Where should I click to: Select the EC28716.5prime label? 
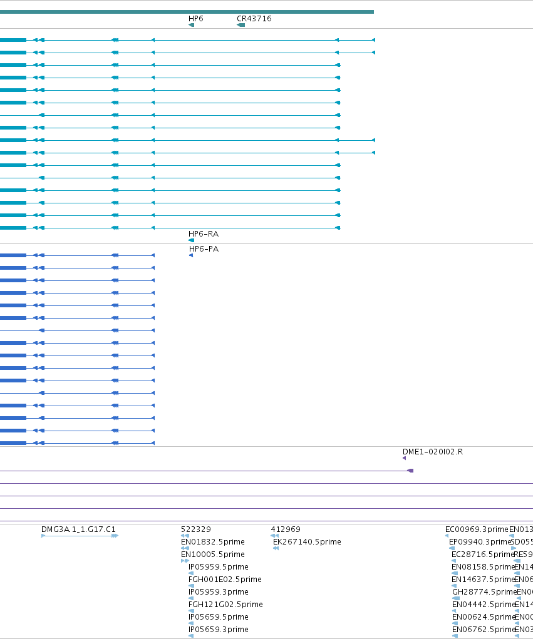(483, 555)
